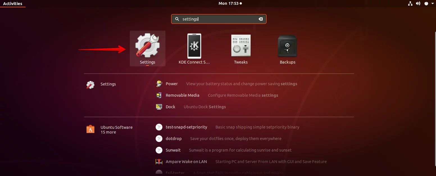Click 'Starting PC and Server From LAN' description
The height and width of the screenshot is (176, 436).
[x=271, y=162]
